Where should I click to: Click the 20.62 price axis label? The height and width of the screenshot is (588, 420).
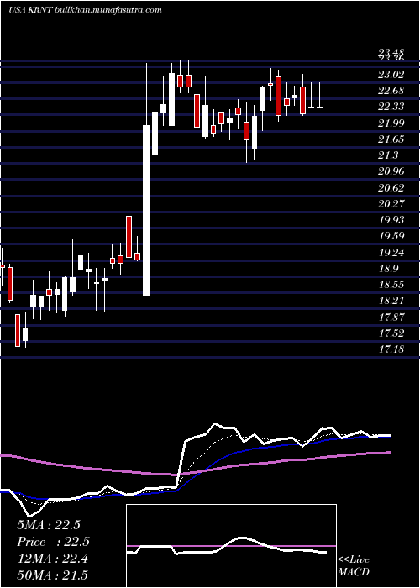[x=391, y=188]
